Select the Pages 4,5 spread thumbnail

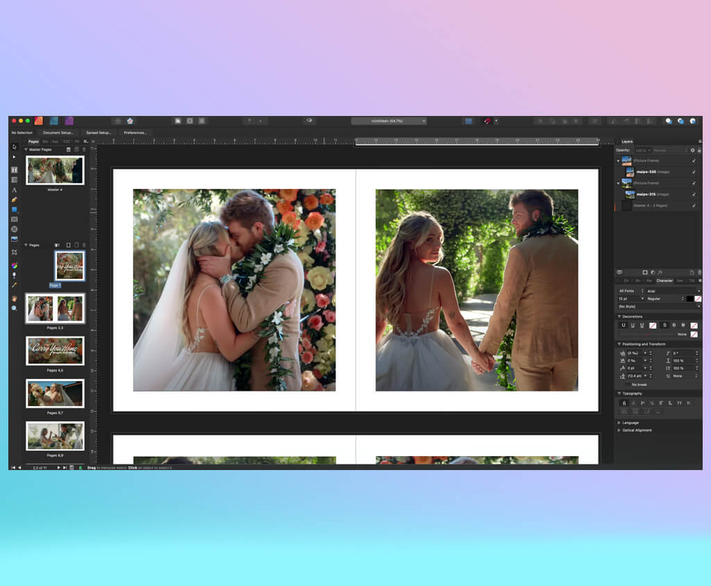(x=55, y=351)
